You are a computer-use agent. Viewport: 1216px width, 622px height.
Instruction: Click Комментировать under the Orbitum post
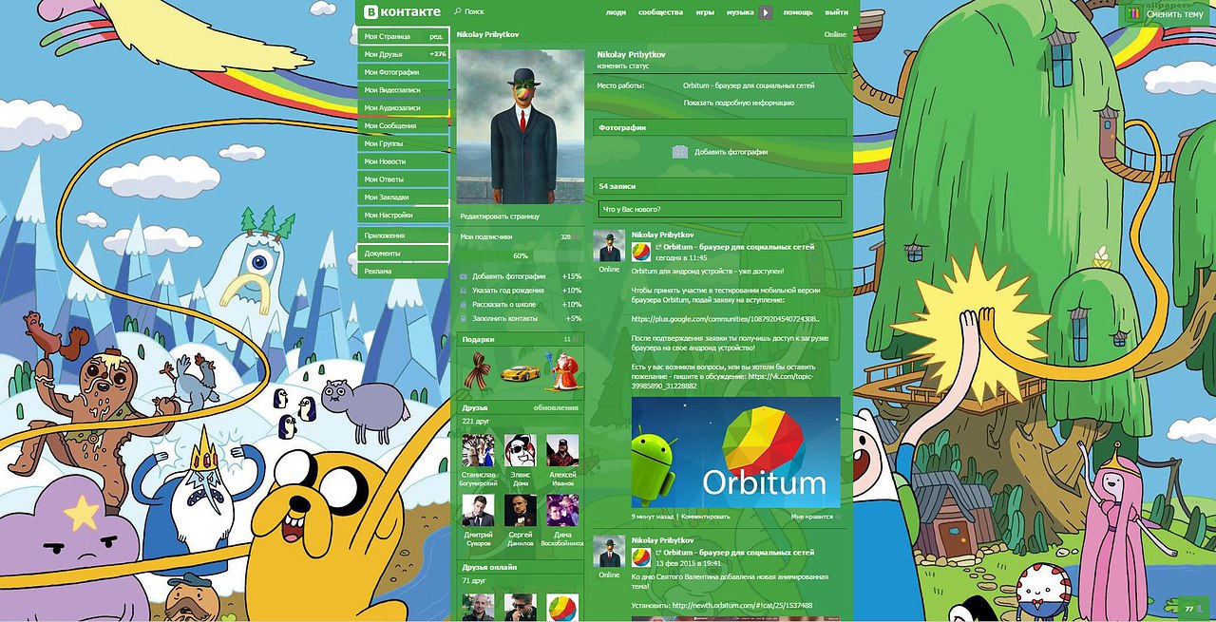click(x=706, y=517)
